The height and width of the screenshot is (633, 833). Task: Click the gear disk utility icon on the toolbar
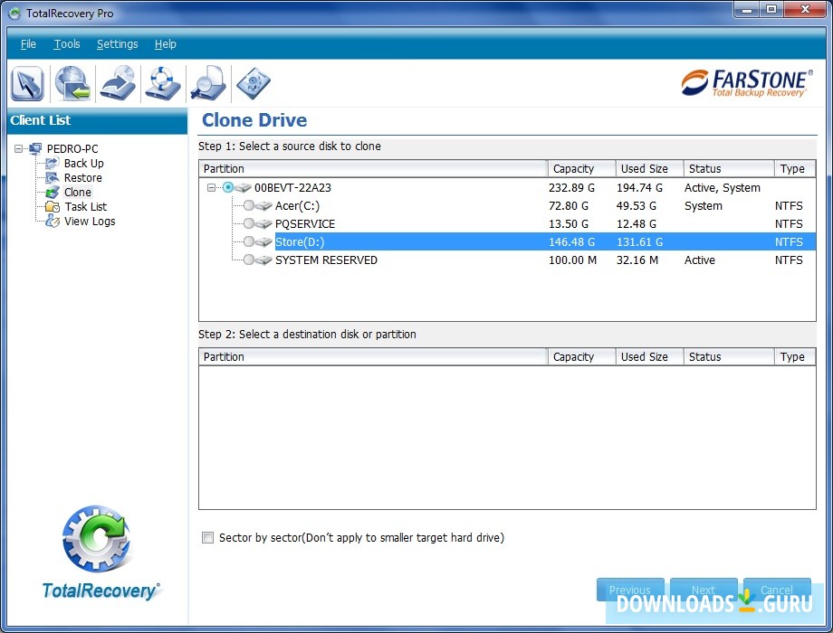tap(254, 83)
